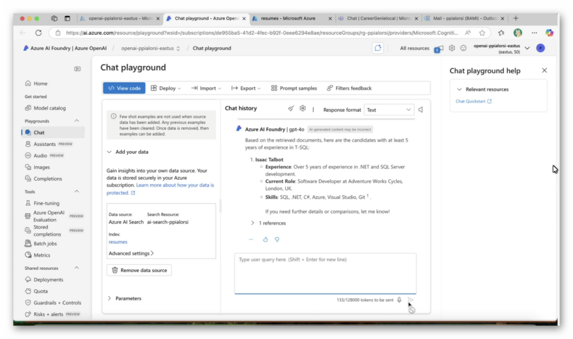This screenshot has height=339, width=573.
Task: Collapse the left navigation sidebar icon
Action: [77, 69]
